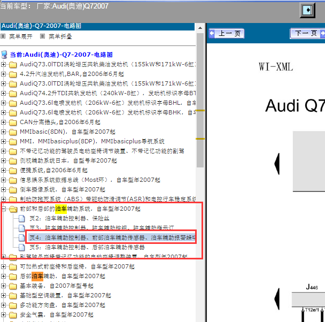Select 页4:泊车辅助控制器、前部泊车辅助传感器
The image size is (325, 322).
[x=112, y=237]
